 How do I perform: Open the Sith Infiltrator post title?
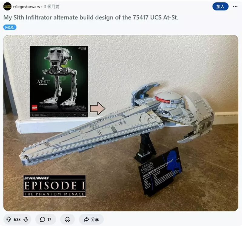pos(91,18)
